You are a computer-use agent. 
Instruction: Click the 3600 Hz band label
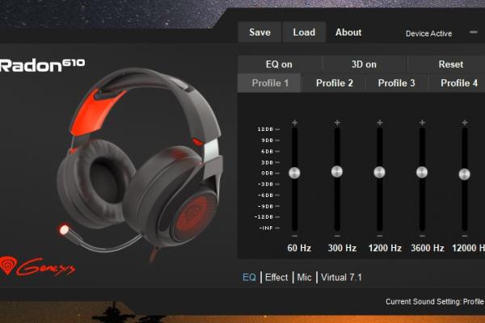428,248
